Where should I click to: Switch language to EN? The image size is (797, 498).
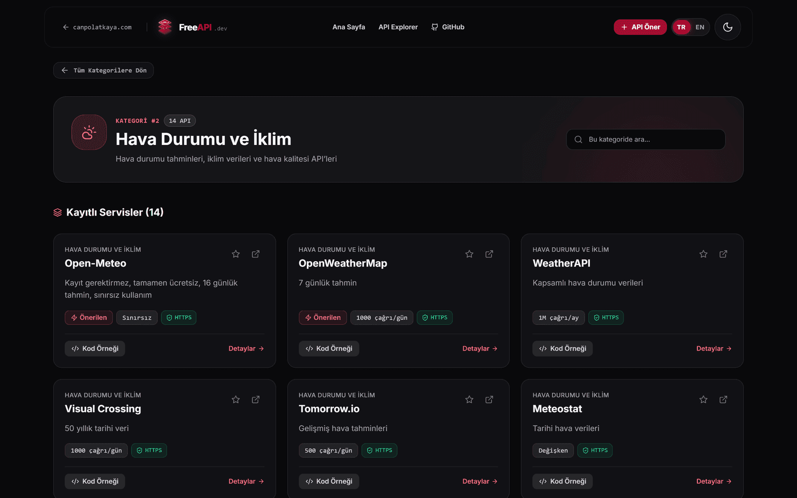pyautogui.click(x=700, y=27)
